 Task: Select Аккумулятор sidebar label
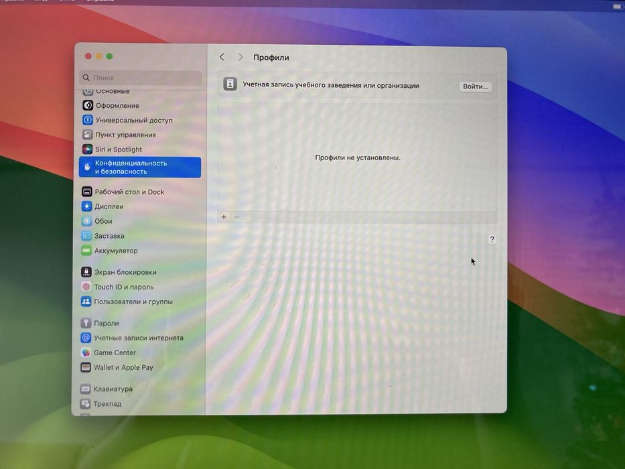coord(116,251)
